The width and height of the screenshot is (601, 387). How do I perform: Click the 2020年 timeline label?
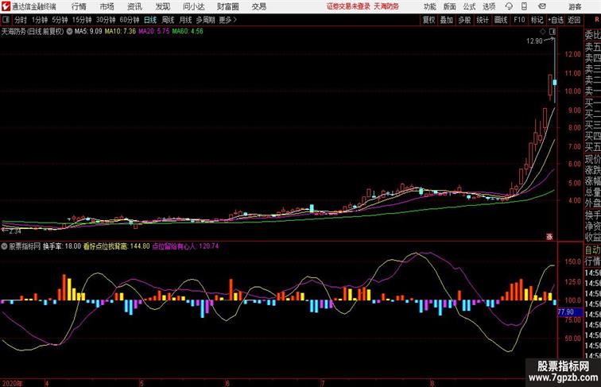12,383
